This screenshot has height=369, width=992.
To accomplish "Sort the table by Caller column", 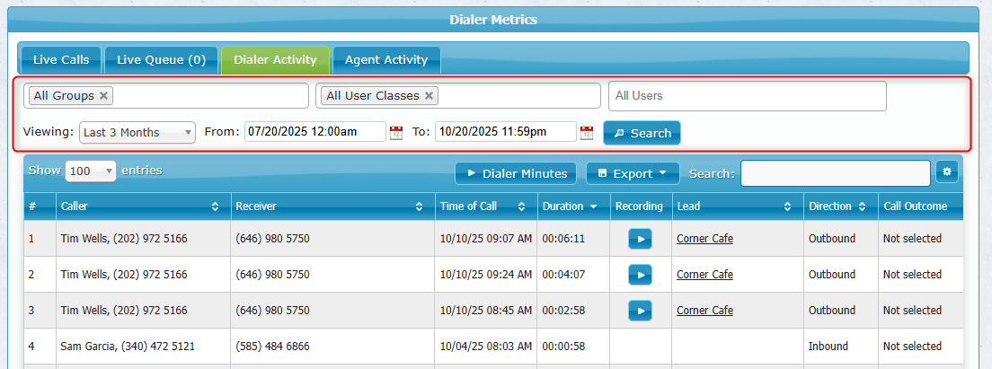I will point(142,206).
